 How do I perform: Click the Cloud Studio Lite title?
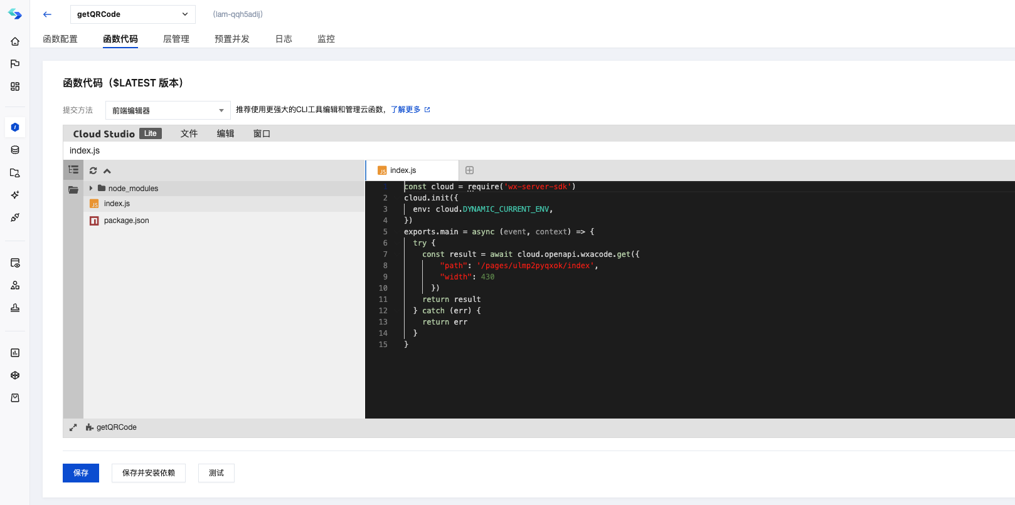tap(117, 133)
